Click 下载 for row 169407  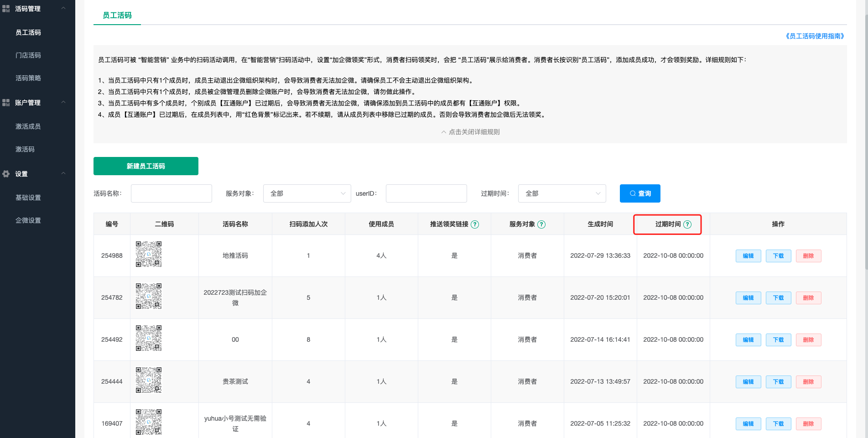[x=779, y=424]
